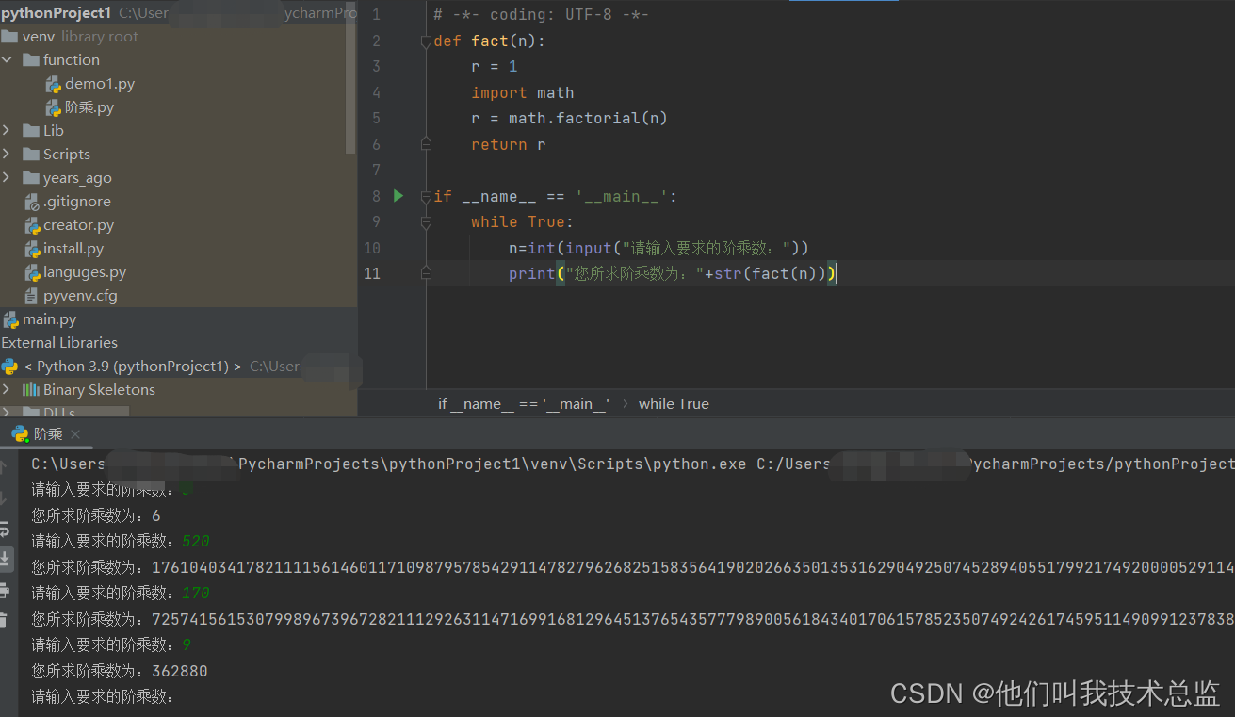Open main.py from the project tree
The width and height of the screenshot is (1235, 717).
(50, 318)
